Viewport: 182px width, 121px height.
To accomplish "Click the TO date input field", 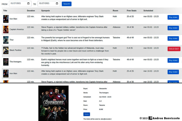I will [49, 4].
